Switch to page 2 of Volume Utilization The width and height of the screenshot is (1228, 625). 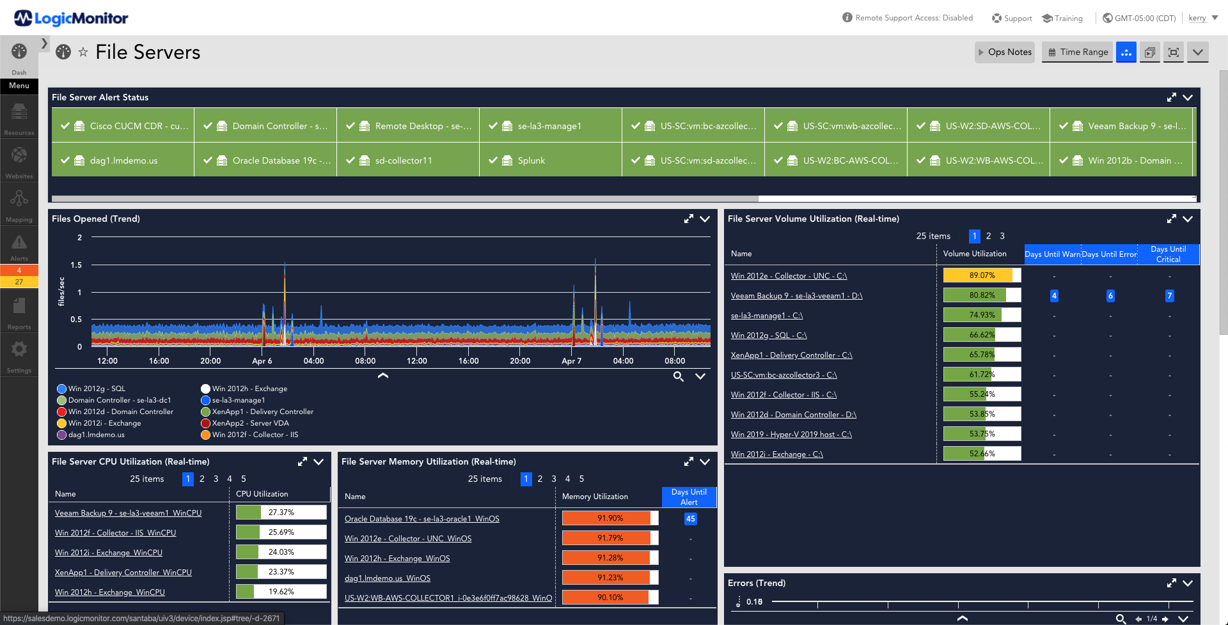point(988,236)
